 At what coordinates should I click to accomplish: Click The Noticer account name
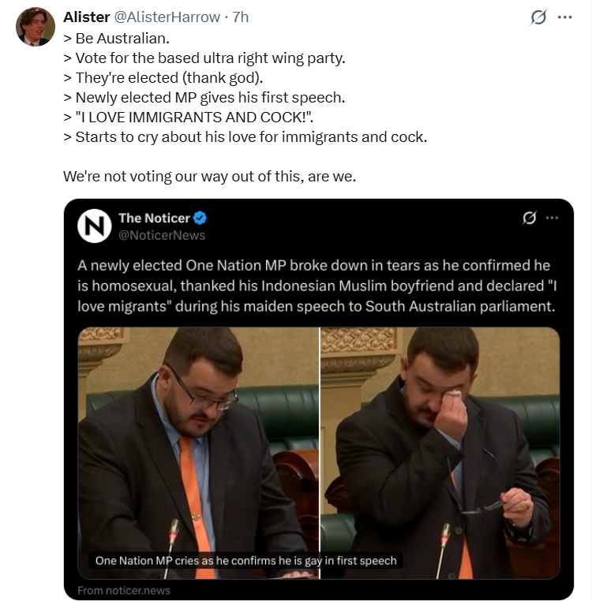click(x=154, y=218)
